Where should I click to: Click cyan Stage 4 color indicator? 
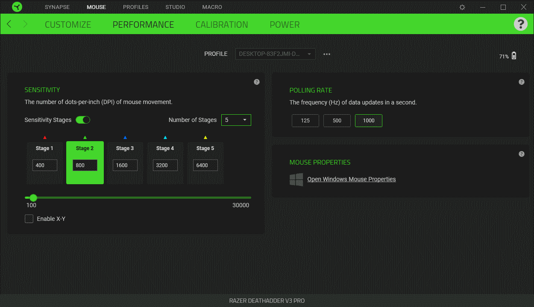(x=165, y=138)
